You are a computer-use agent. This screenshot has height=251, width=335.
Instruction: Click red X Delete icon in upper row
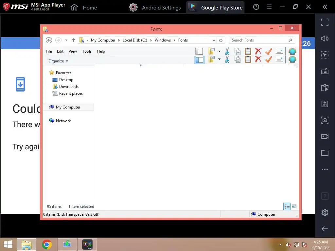click(x=258, y=51)
